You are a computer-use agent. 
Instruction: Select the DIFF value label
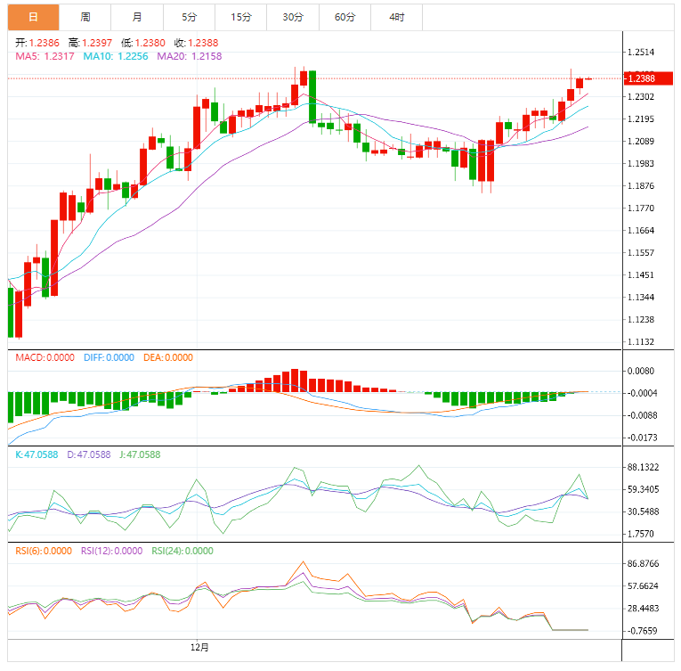109,357
